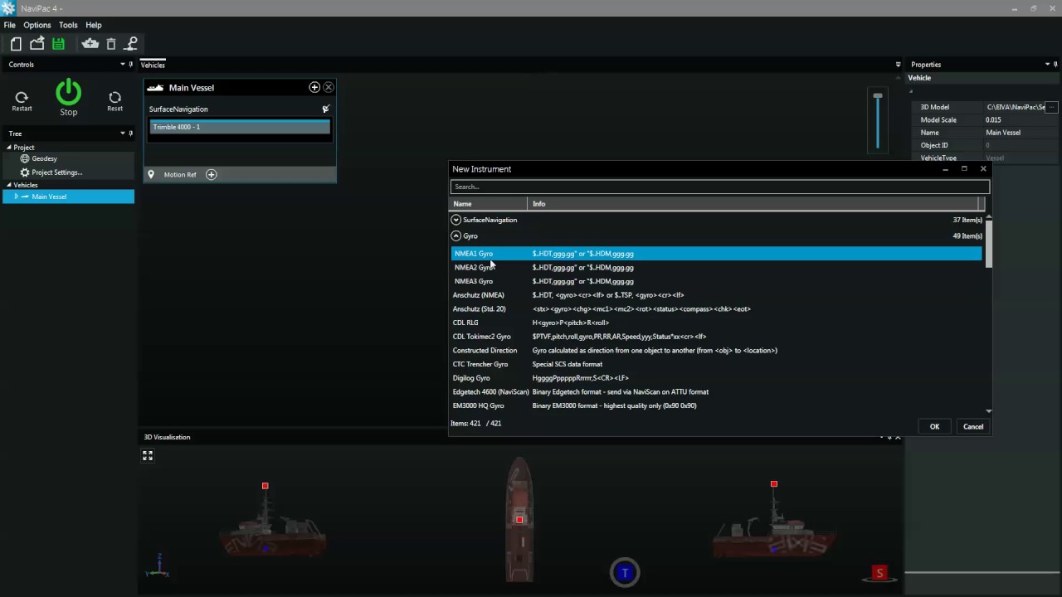1062x597 pixels.
Task: Click the Reset control icon
Action: coord(115,98)
